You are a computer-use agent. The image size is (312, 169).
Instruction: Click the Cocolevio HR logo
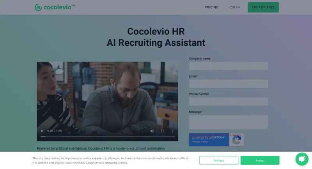pyautogui.click(x=55, y=7)
